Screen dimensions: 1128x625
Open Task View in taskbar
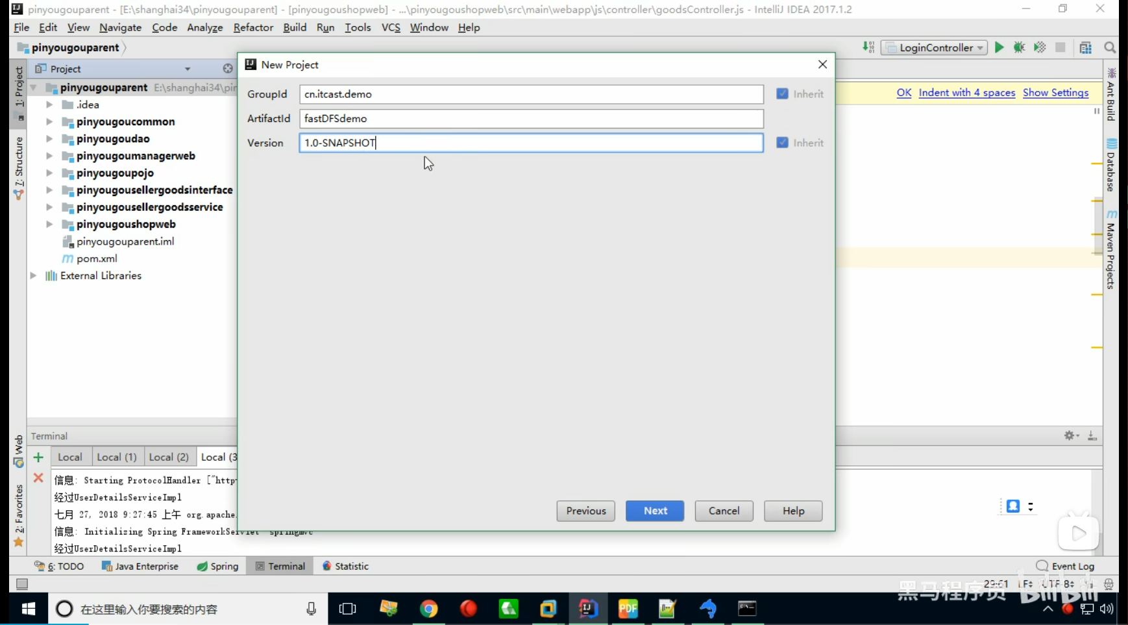(x=348, y=609)
